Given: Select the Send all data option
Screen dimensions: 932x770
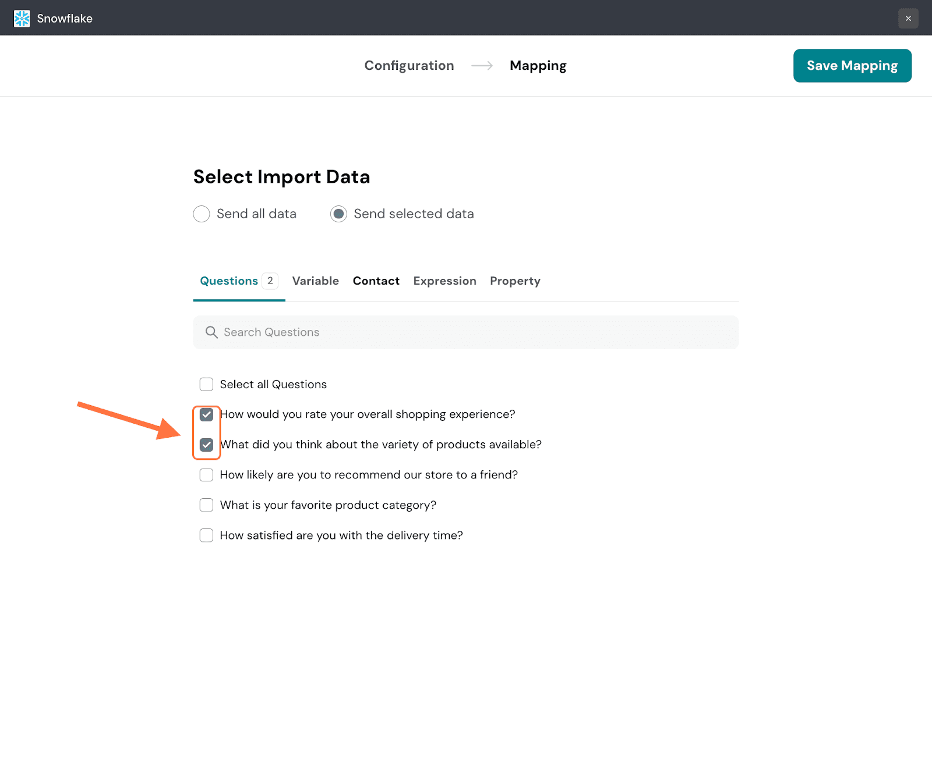Looking at the screenshot, I should click(202, 214).
